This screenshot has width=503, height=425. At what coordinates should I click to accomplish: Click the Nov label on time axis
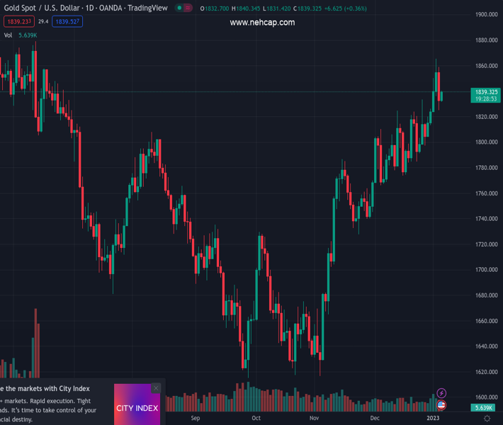coord(314,419)
